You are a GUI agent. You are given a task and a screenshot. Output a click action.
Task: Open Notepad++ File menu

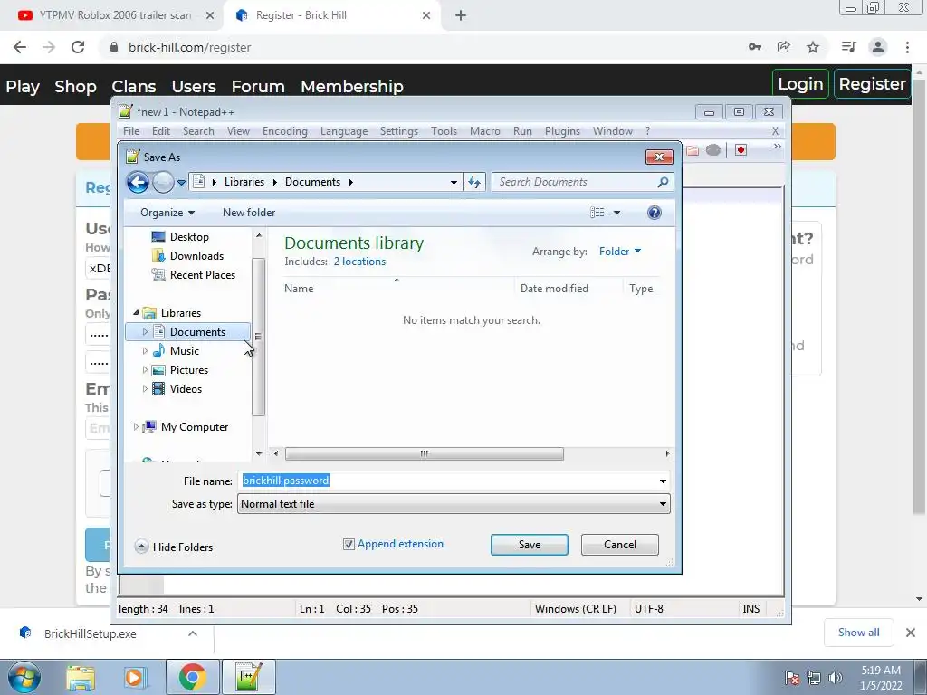click(x=131, y=131)
